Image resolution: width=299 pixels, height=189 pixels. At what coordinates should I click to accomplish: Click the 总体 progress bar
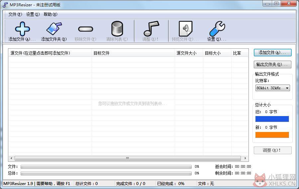pos(106,173)
